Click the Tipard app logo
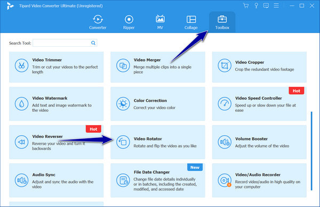This screenshot has height=207, width=320. (x=10, y=6)
